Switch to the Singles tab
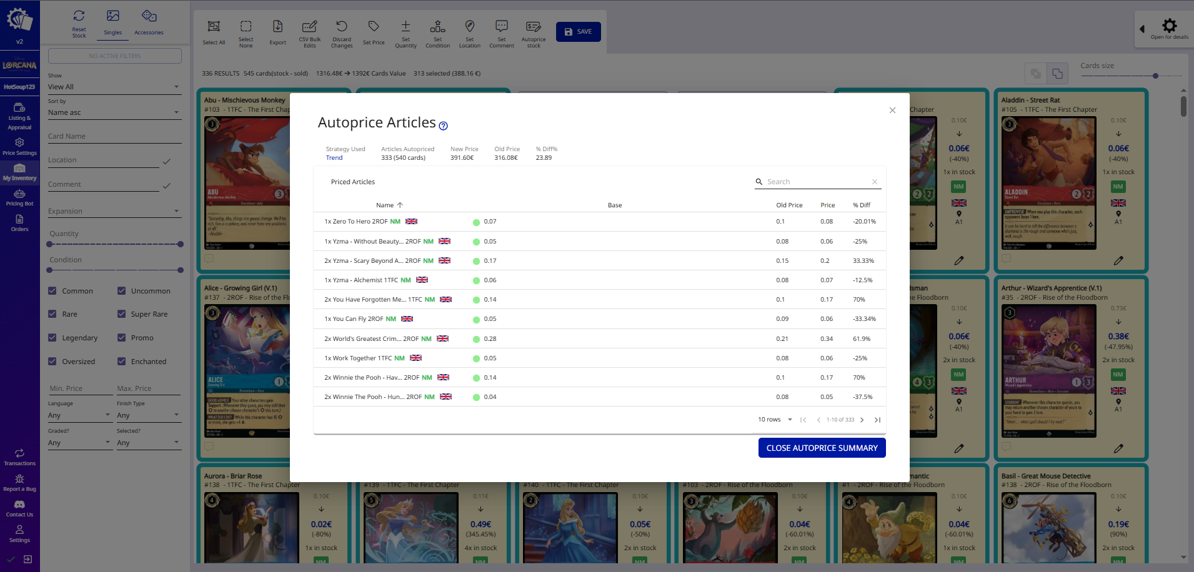The width and height of the screenshot is (1194, 572). 113,23
